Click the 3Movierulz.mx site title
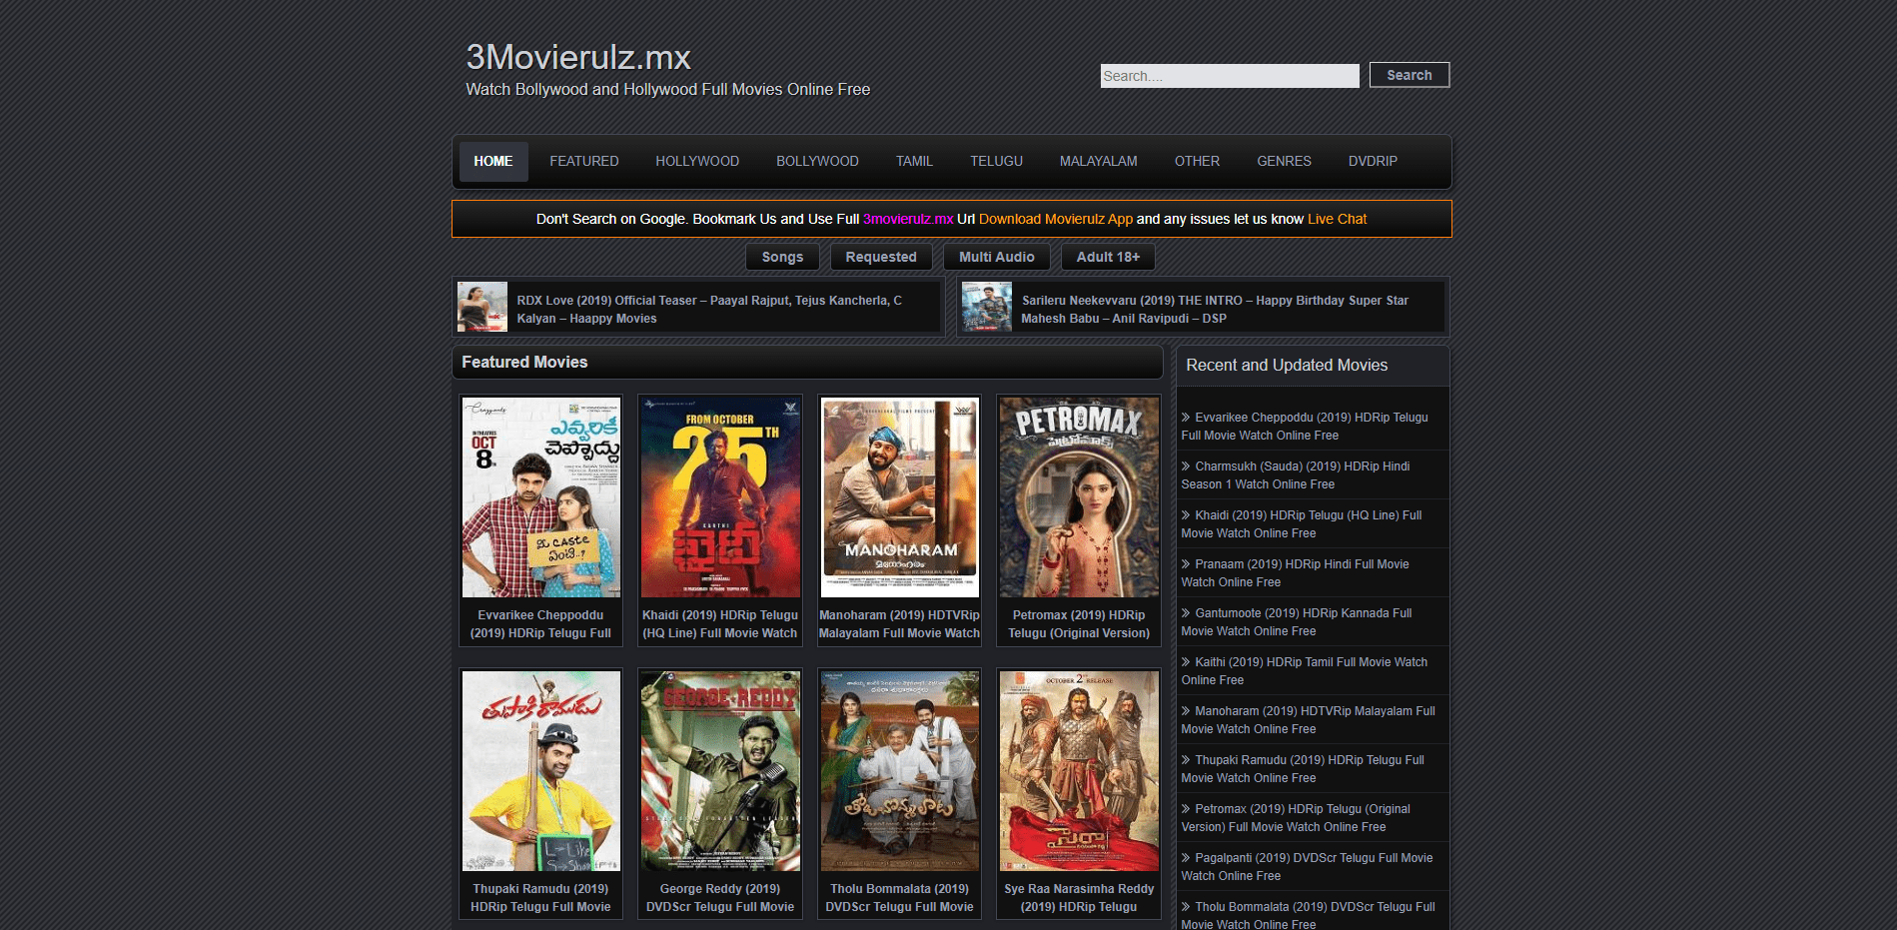This screenshot has height=930, width=1897. 578,57
